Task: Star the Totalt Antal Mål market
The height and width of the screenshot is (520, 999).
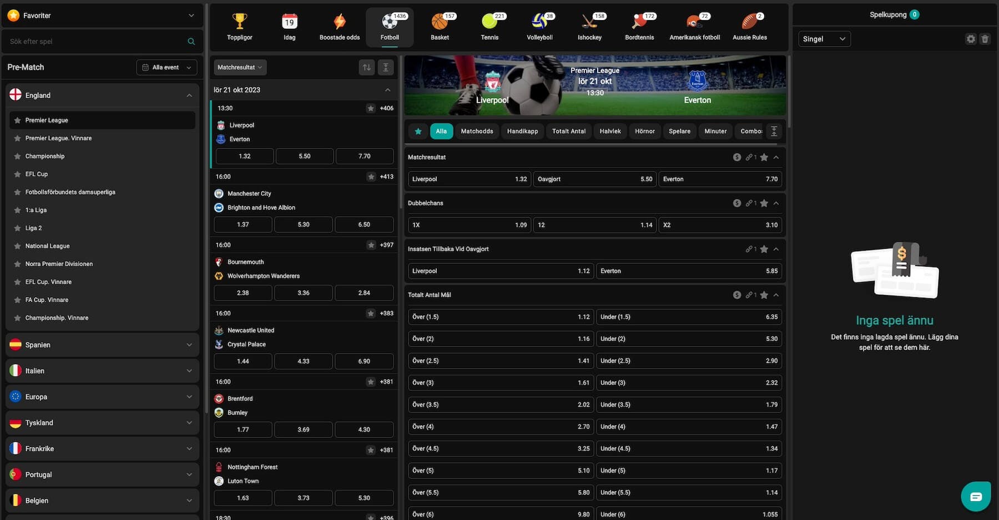Action: 764,295
